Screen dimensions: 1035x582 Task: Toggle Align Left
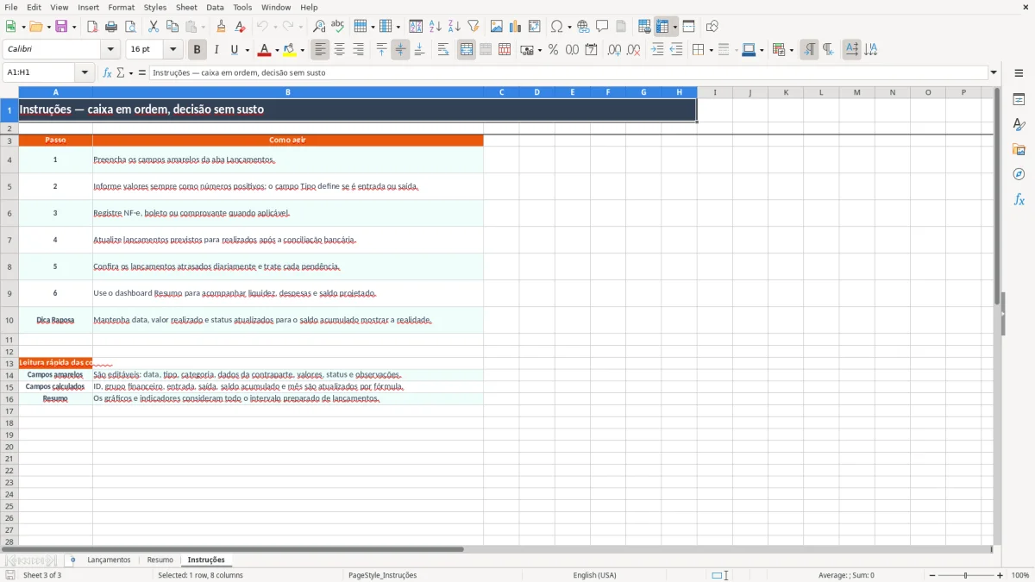tap(321, 50)
